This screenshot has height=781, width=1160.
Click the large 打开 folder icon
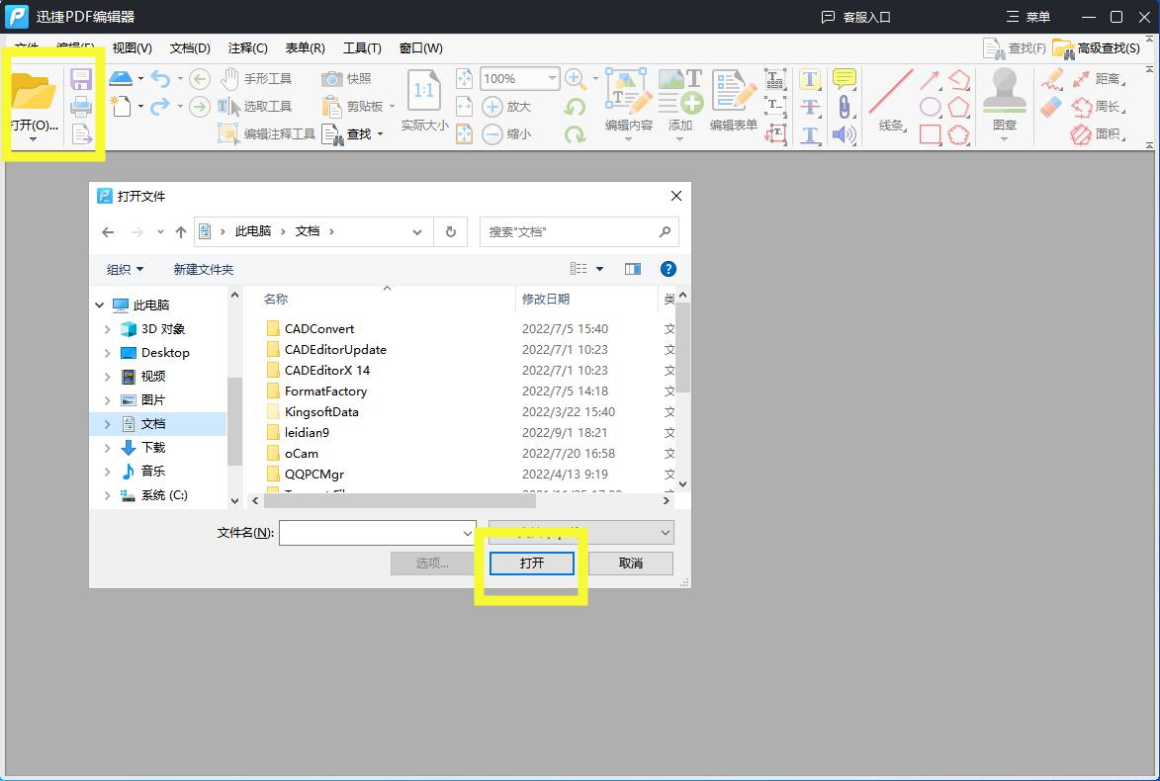click(34, 94)
